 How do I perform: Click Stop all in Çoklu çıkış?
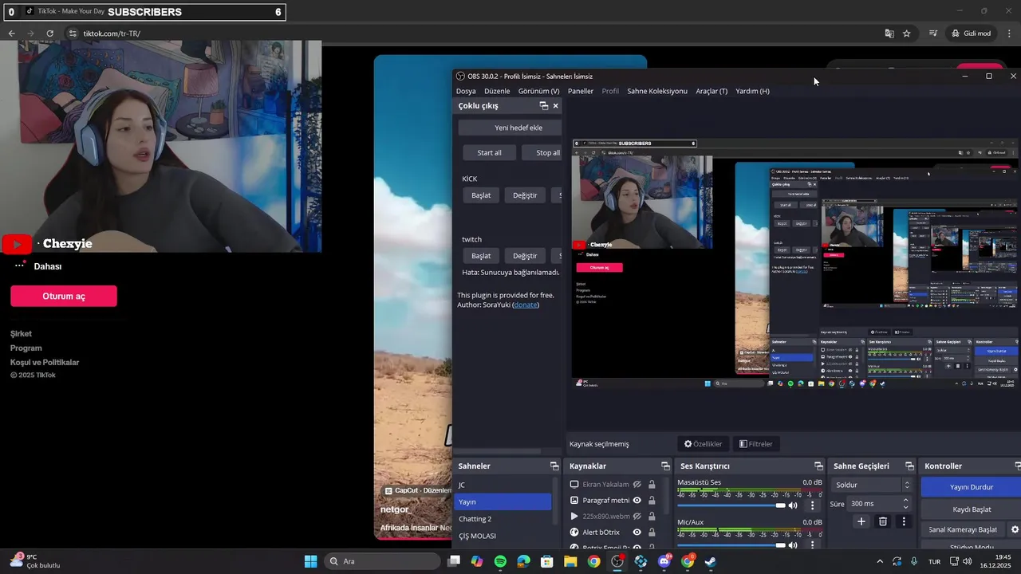(x=542, y=153)
